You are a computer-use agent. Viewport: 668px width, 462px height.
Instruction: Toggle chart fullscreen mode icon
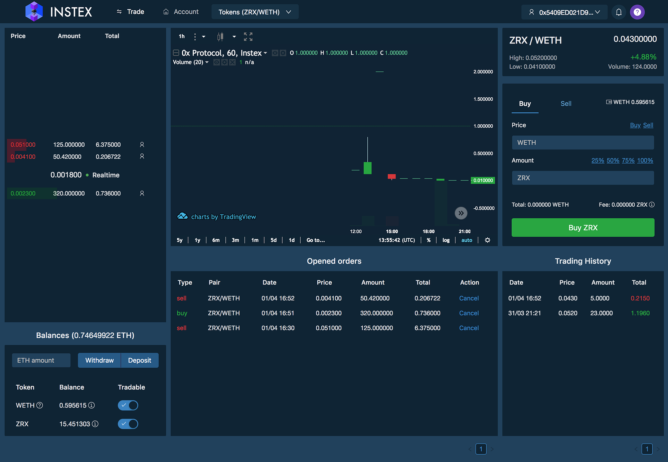[x=248, y=36]
